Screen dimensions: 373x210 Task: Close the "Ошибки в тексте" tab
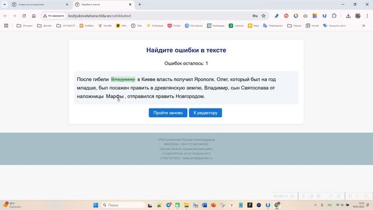[x=130, y=5]
